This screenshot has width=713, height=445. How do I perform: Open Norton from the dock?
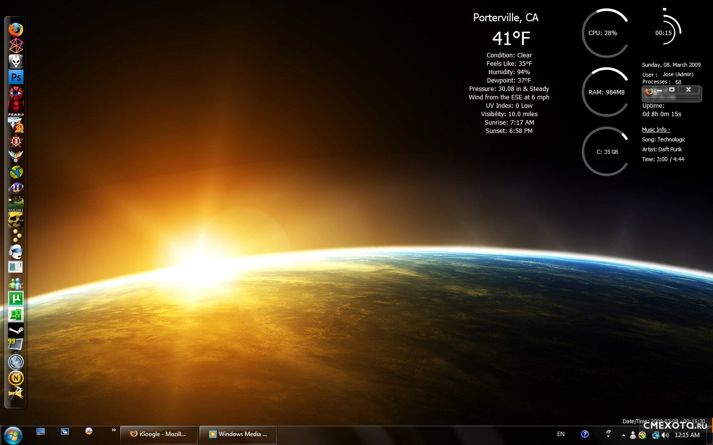pyautogui.click(x=16, y=378)
